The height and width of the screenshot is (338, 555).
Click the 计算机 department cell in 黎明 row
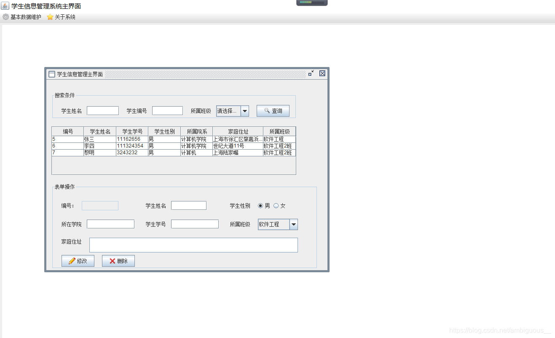click(197, 153)
